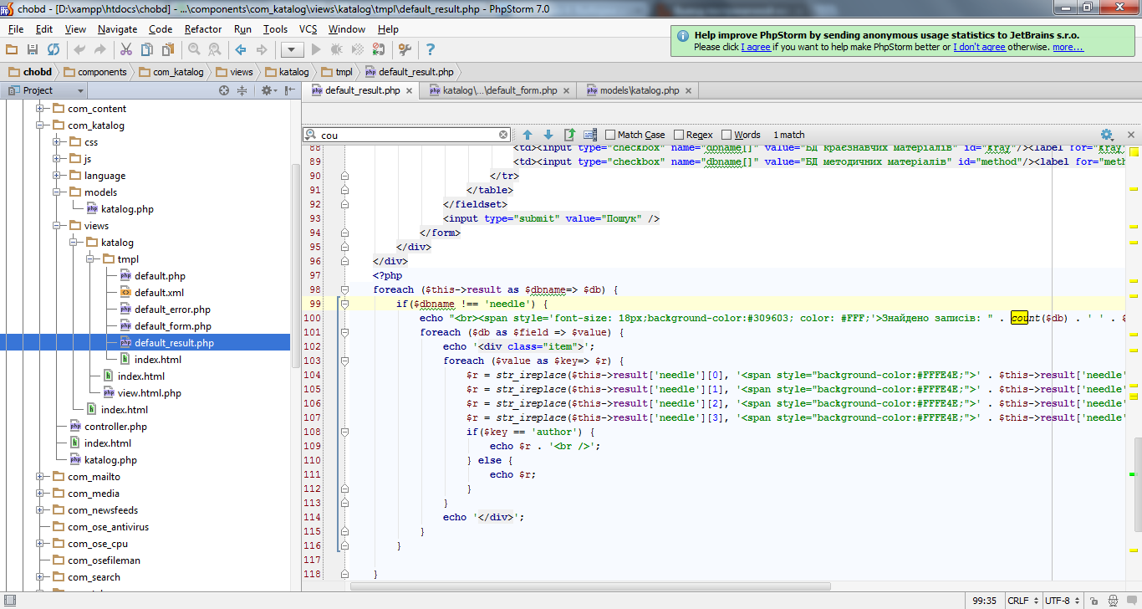Switch to the models\katalog.php tab
The height and width of the screenshot is (609, 1142).
640,90
